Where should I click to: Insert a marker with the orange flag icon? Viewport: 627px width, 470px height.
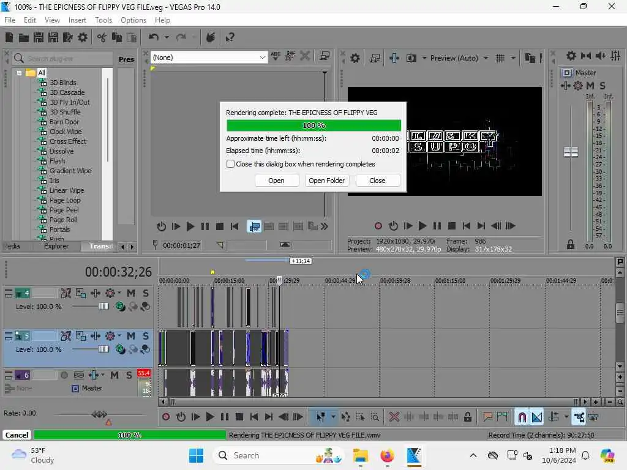click(x=487, y=417)
